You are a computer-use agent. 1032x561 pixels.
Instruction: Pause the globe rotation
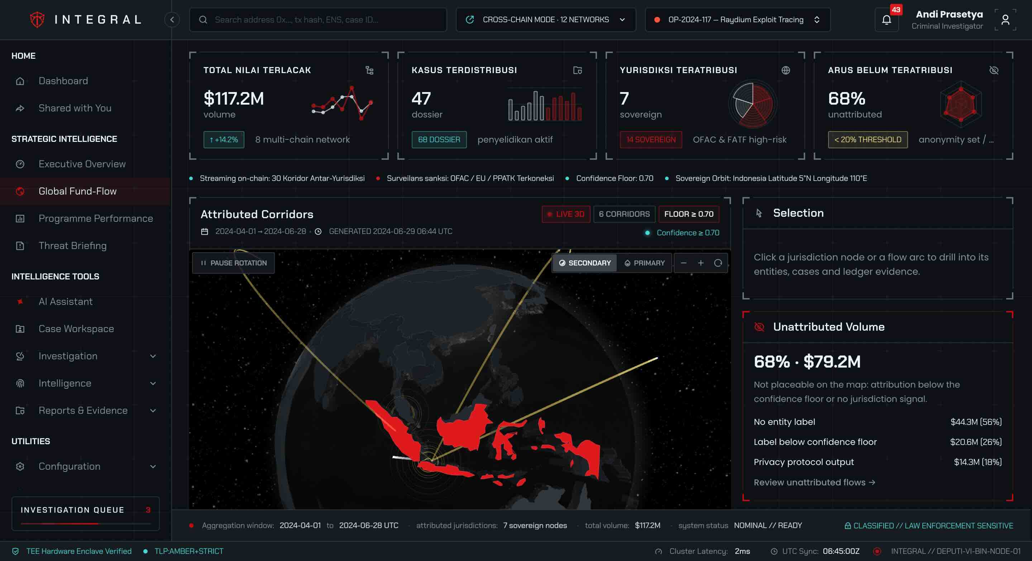(234, 263)
